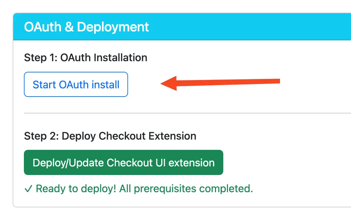
Task: Click the word "install" on the outlined button
Action: pos(105,84)
